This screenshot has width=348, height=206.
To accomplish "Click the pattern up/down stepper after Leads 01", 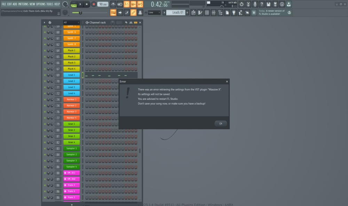I will coord(187,13).
